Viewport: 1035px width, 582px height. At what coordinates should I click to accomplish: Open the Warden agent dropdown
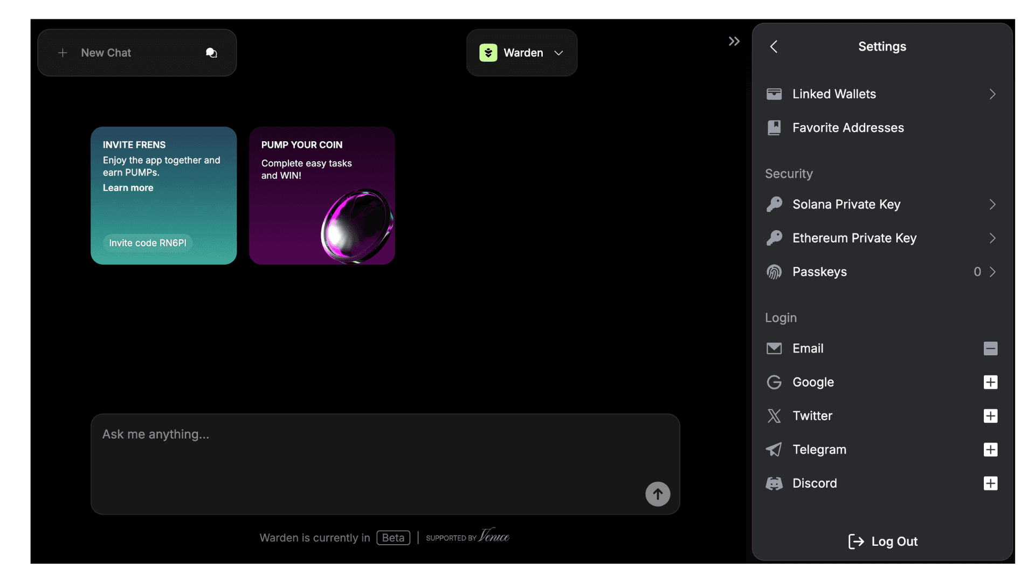558,53
